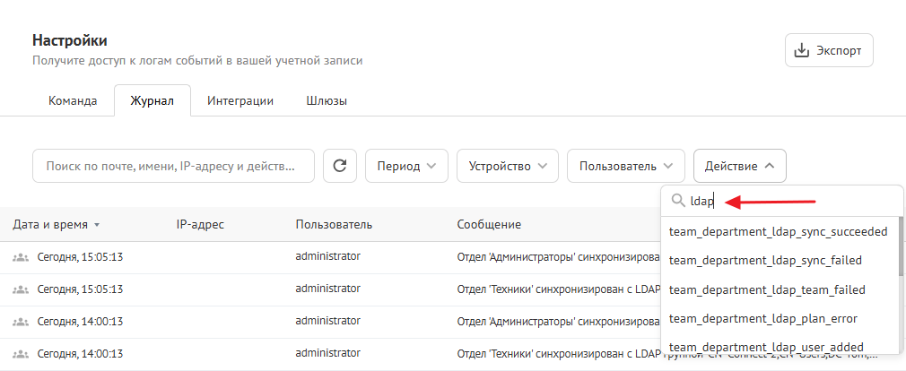Image resolution: width=906 pixels, height=371 pixels.
Task: Click the magnifier icon in action search
Action: (677, 202)
